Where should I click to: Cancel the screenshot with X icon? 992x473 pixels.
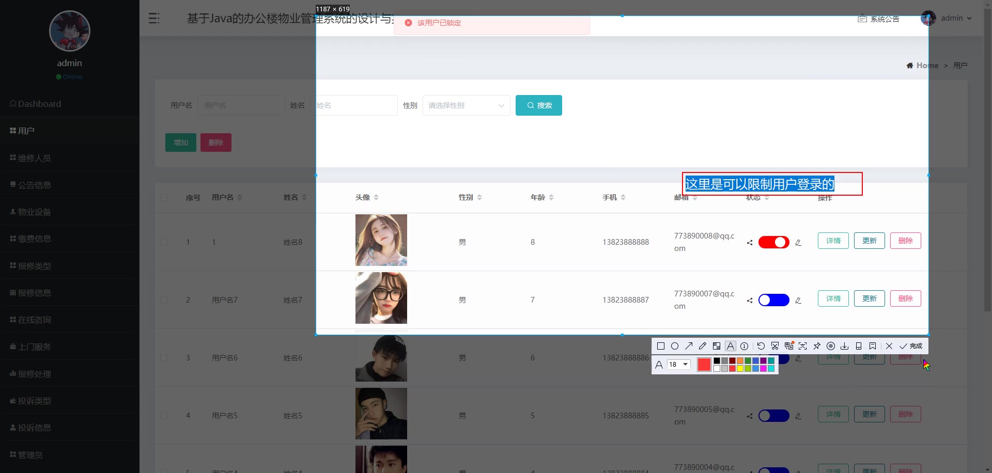889,346
